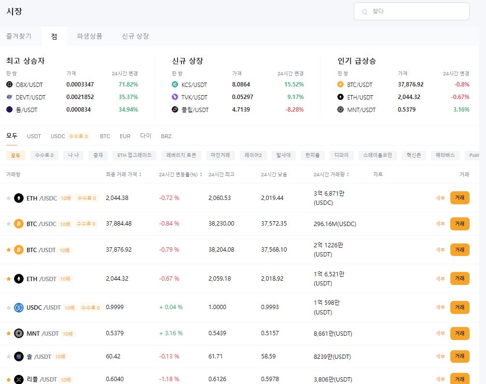Click the OBX coin icon in top gainers
486x384 pixels.
point(9,85)
